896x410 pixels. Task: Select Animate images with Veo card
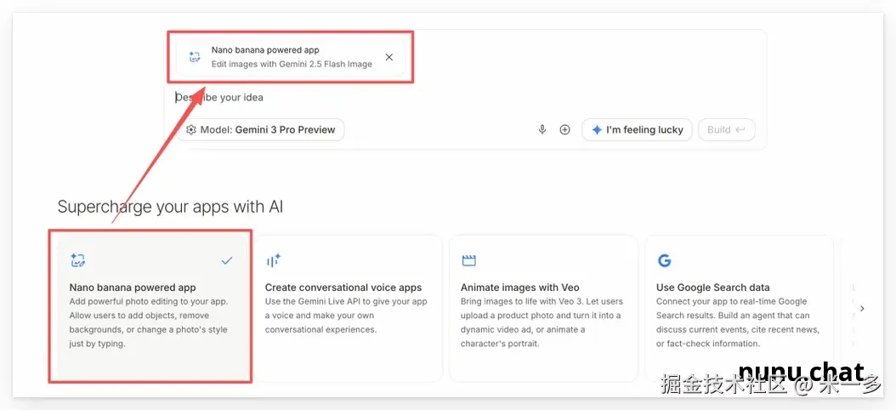pos(543,308)
